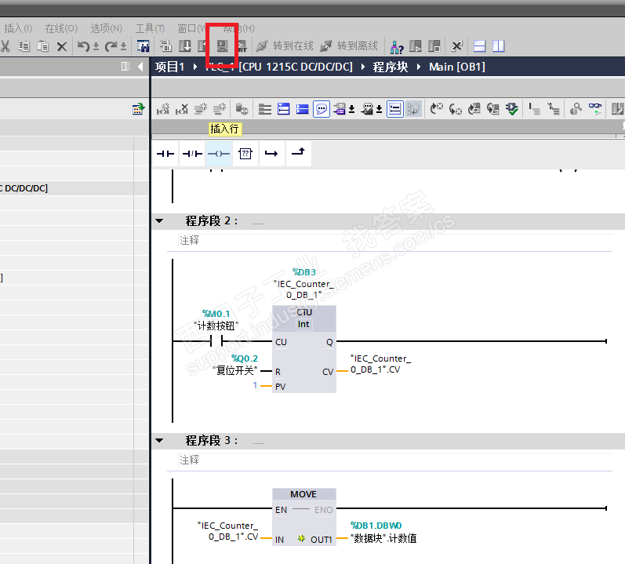Click the Undo arrow icon
The height and width of the screenshot is (564, 625).
click(83, 46)
